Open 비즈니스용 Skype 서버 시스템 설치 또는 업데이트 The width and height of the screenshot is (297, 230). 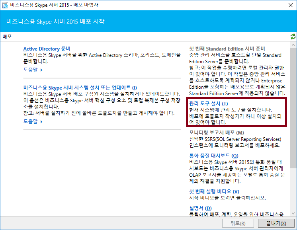pyautogui.click(x=80, y=88)
